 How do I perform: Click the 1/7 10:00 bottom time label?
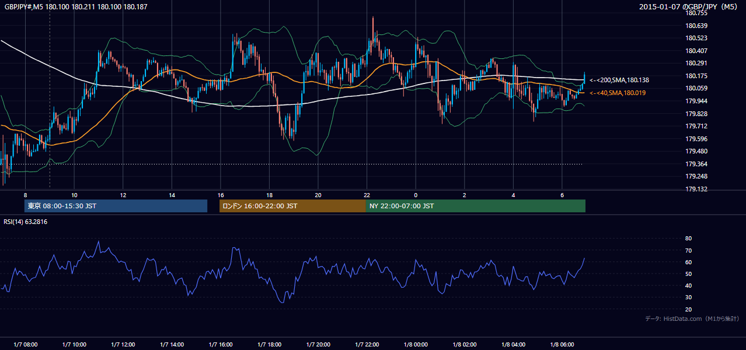(74, 344)
